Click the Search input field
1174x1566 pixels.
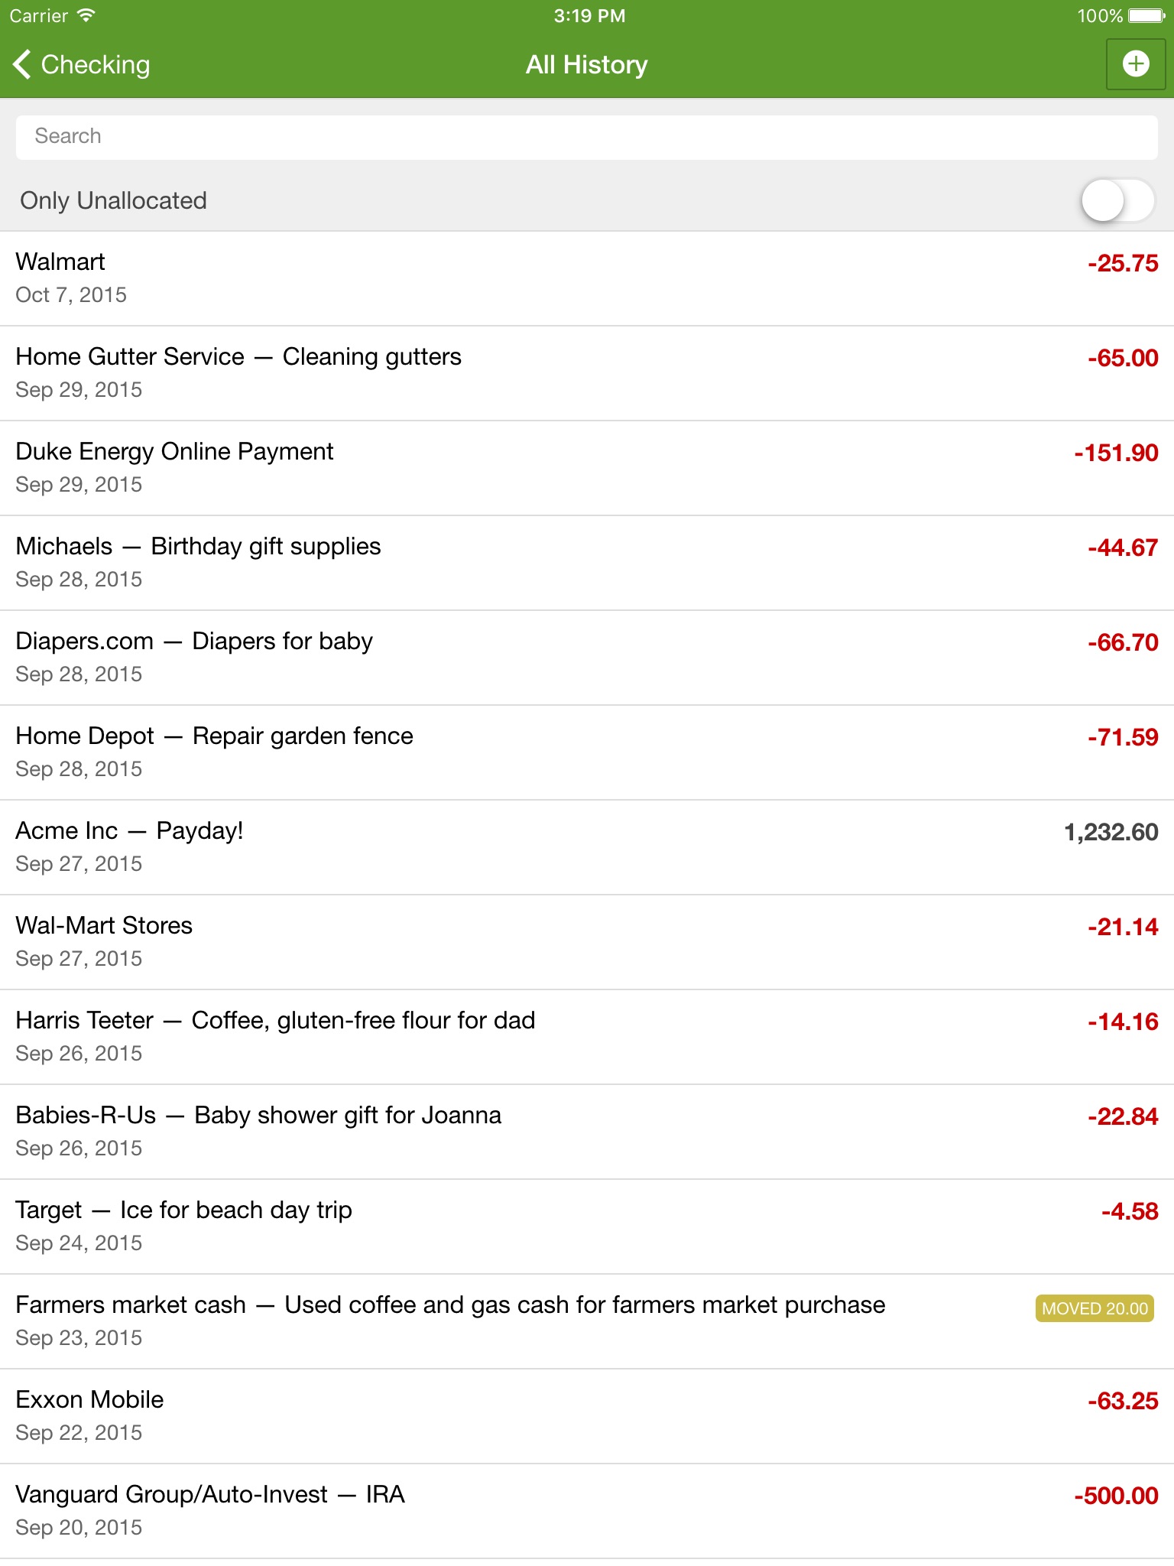[587, 137]
